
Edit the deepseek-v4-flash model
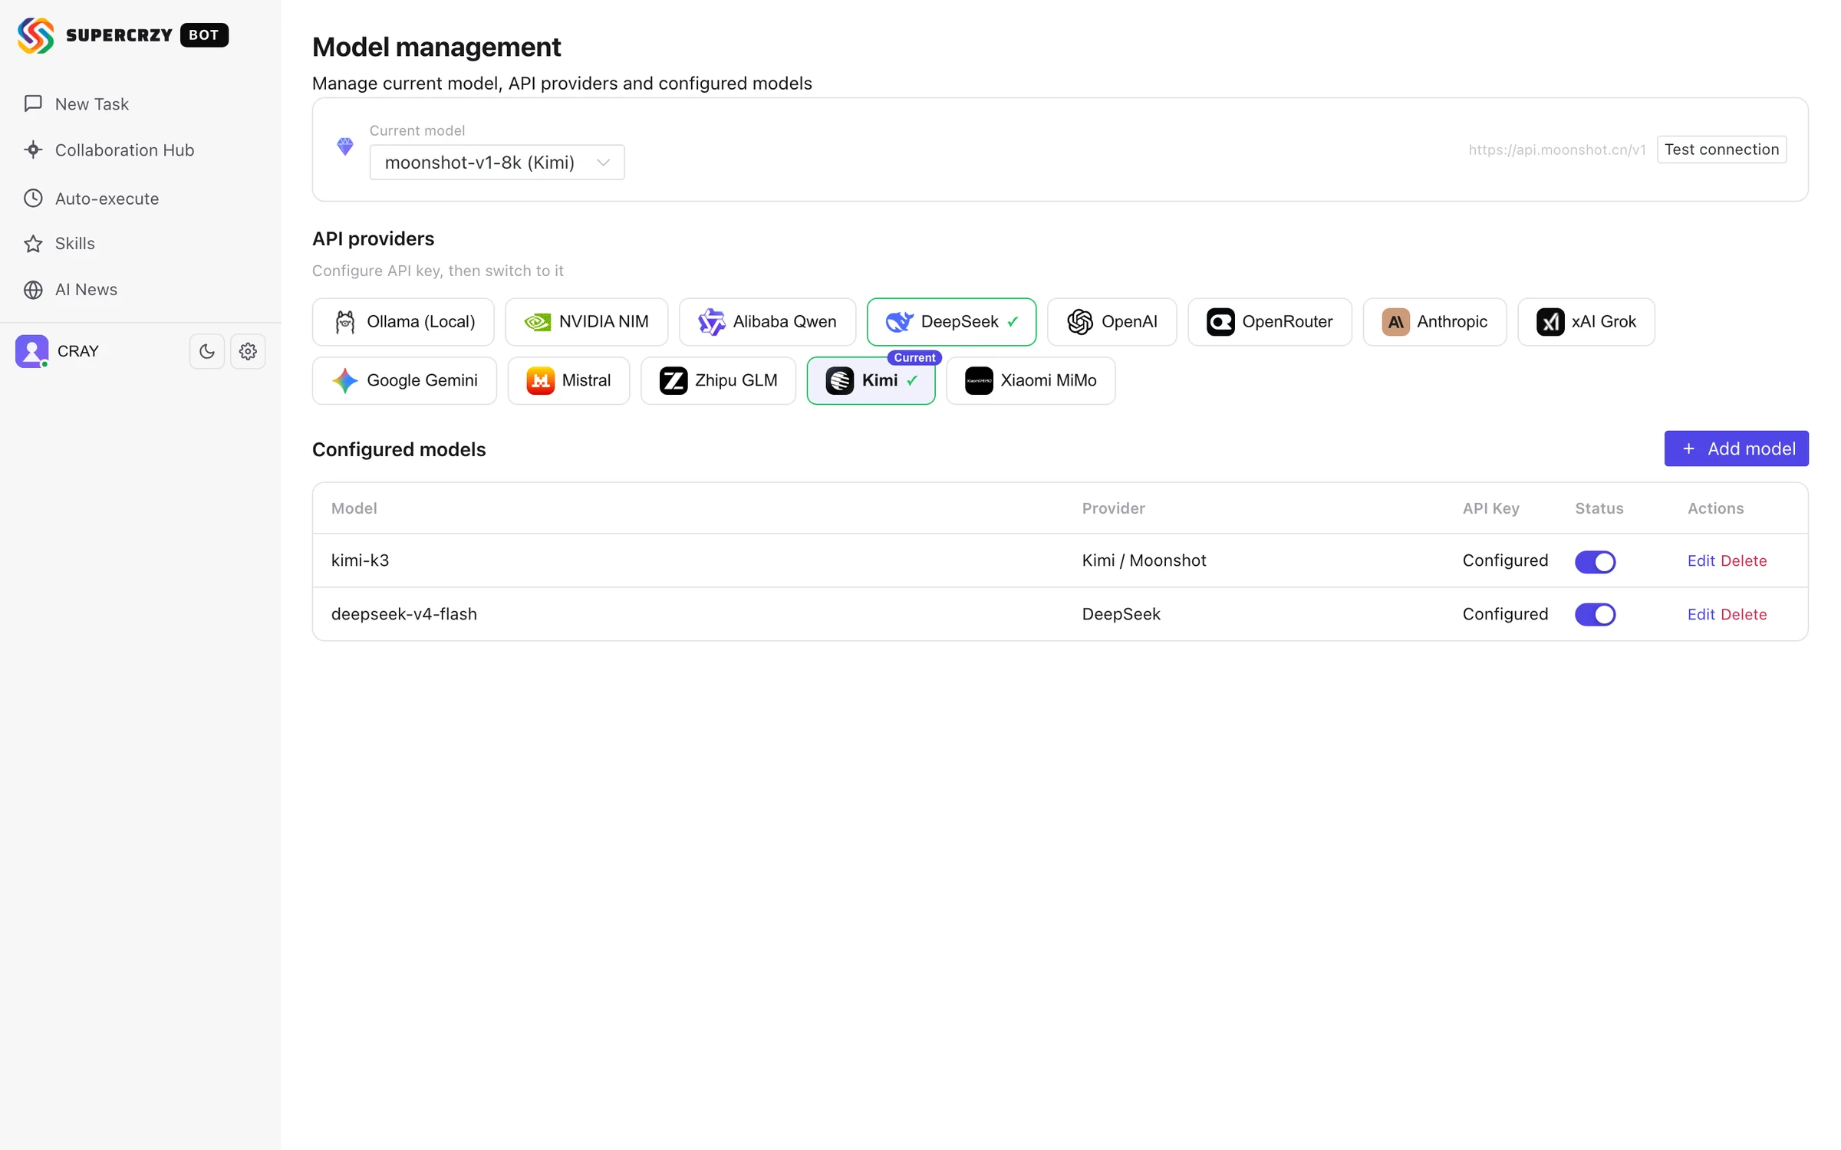point(1701,614)
